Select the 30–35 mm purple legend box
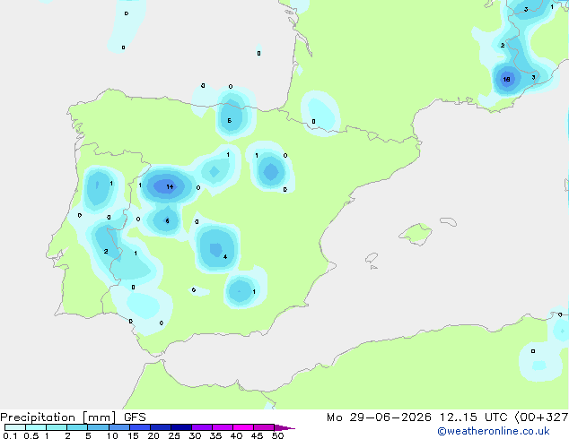Viewport: 569px width, 439px height. 202,427
